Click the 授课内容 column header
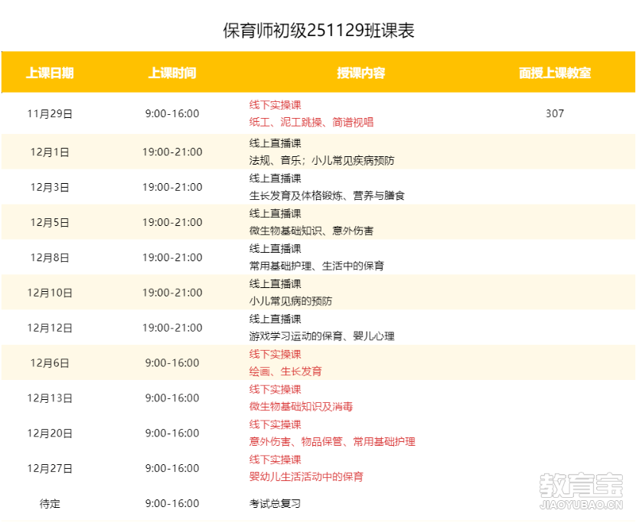 [360, 73]
